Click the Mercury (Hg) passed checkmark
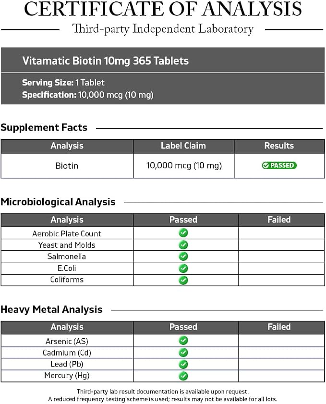The image size is (326, 404). pyautogui.click(x=183, y=376)
